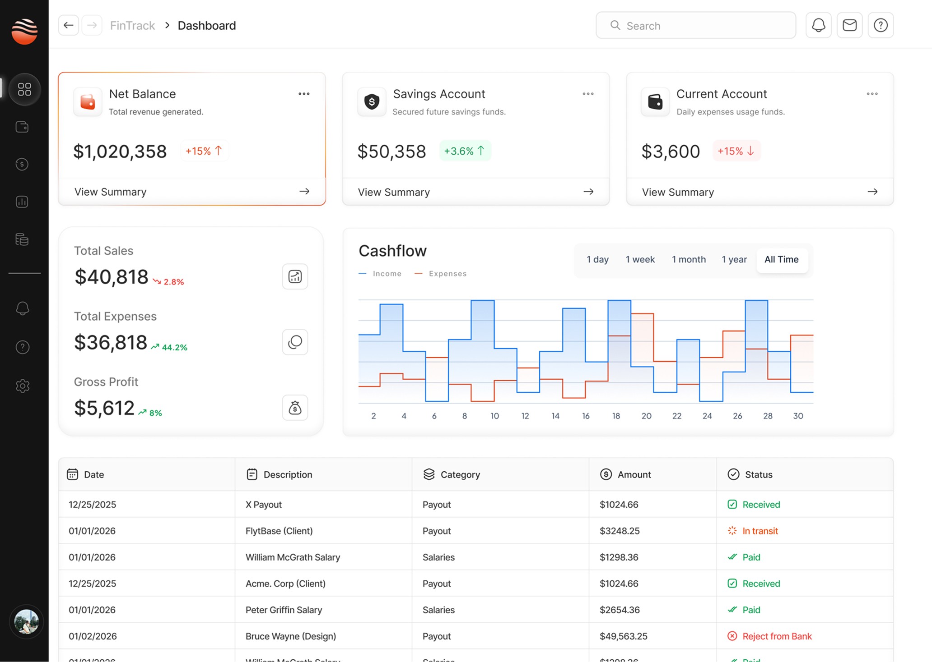Click the dollar coin sidebar icon
This screenshot has width=932, height=662.
coord(22,164)
